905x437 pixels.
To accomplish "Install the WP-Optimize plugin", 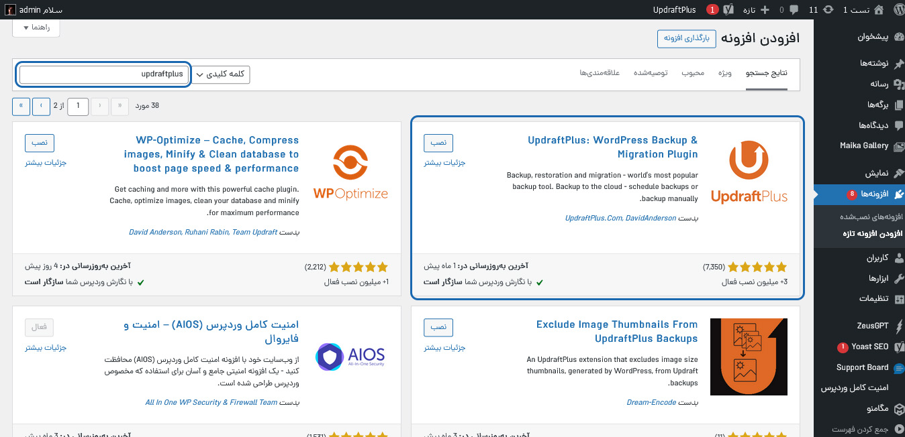I will coord(40,143).
